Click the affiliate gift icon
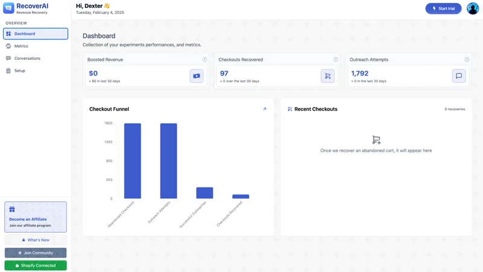This screenshot has height=272, width=483. point(12,209)
